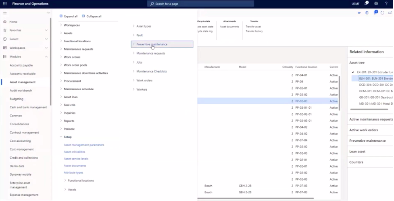Click the Office app icon in the top toolbar

[367, 13]
